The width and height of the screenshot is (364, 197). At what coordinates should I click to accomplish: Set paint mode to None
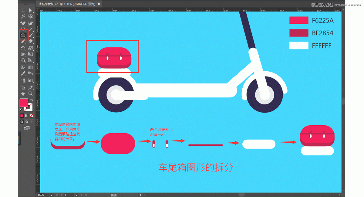pyautogui.click(x=31, y=116)
